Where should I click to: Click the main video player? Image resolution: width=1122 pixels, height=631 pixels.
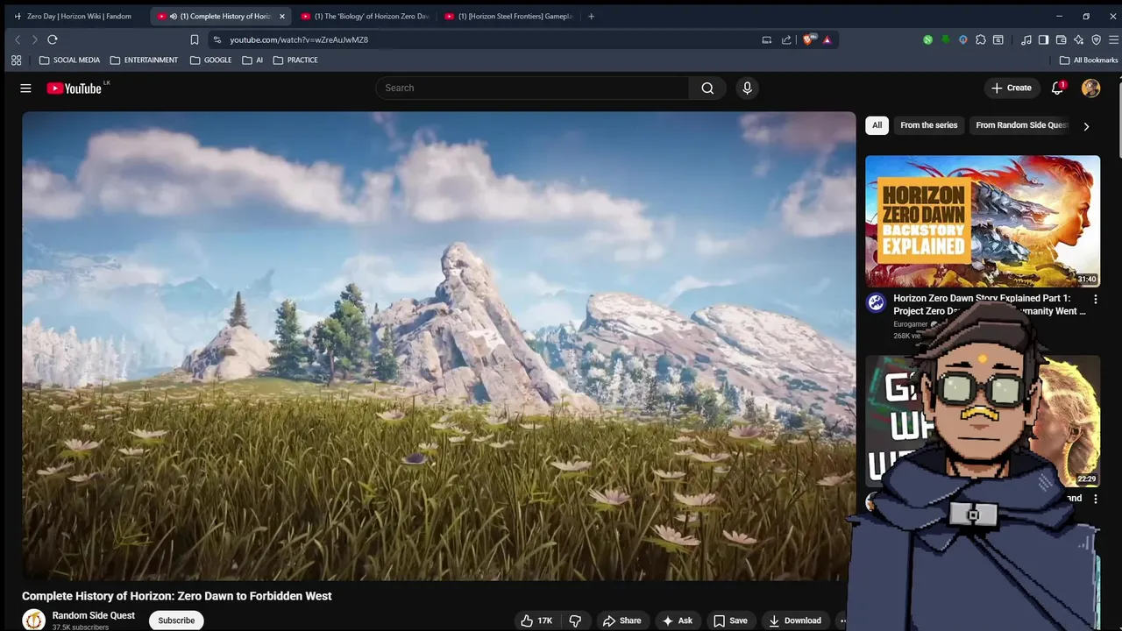(x=438, y=346)
